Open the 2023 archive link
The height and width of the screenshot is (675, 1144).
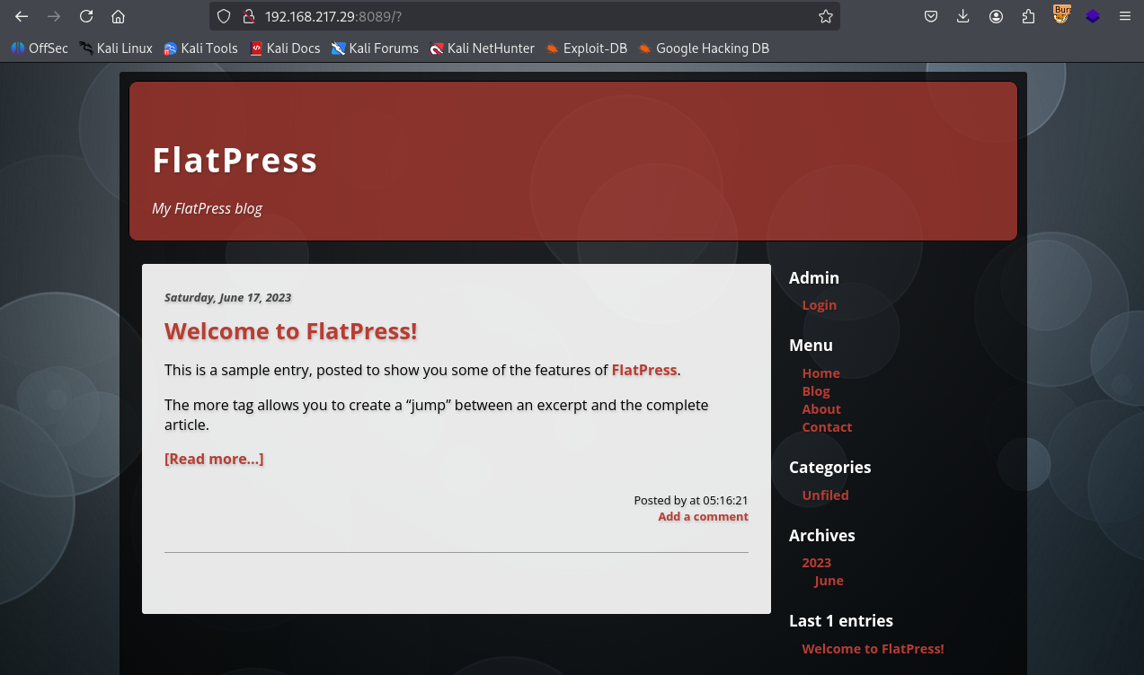pos(816,563)
